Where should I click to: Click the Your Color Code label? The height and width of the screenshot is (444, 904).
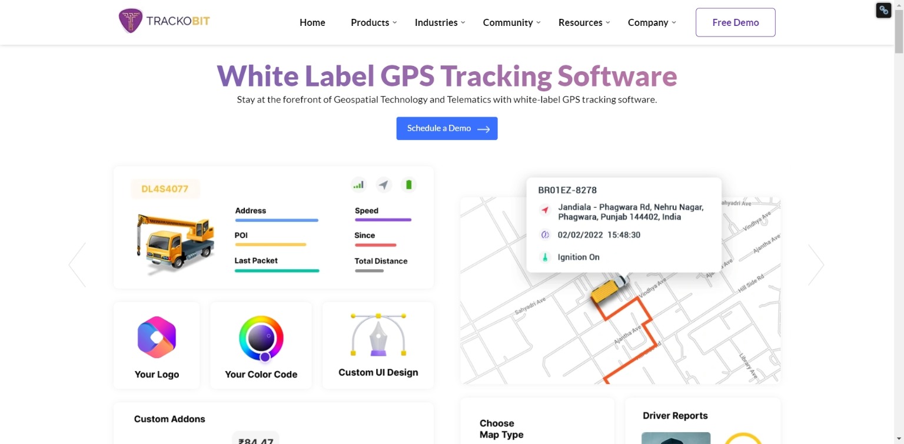click(261, 375)
